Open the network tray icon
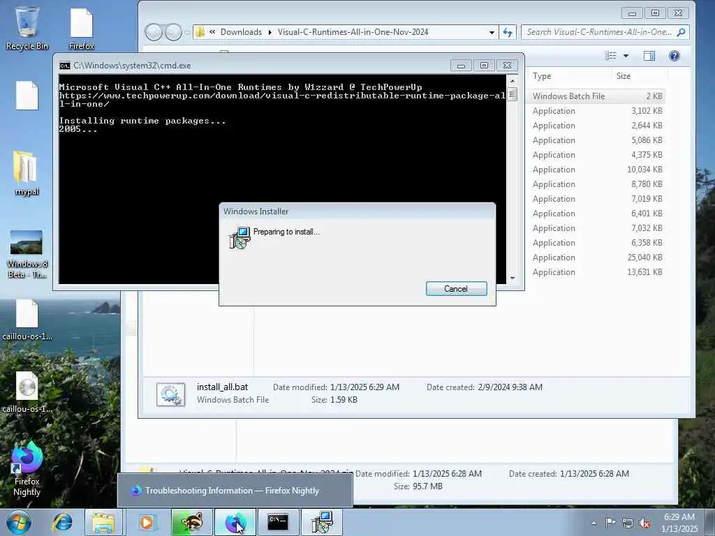The width and height of the screenshot is (715, 536). [x=628, y=523]
